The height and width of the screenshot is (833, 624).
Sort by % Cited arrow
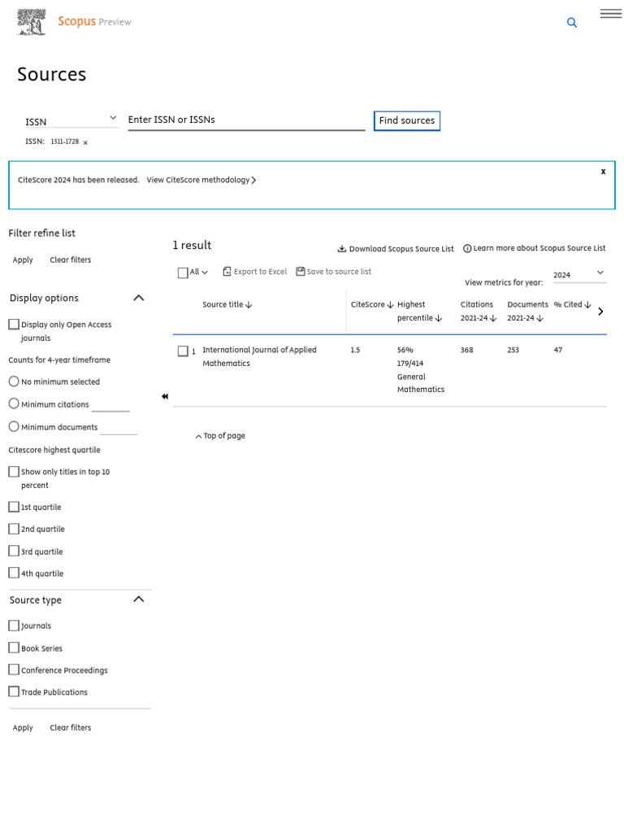[587, 305]
